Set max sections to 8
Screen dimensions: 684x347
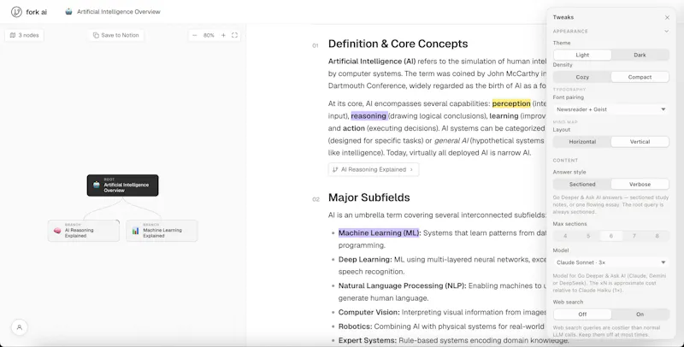click(657, 236)
